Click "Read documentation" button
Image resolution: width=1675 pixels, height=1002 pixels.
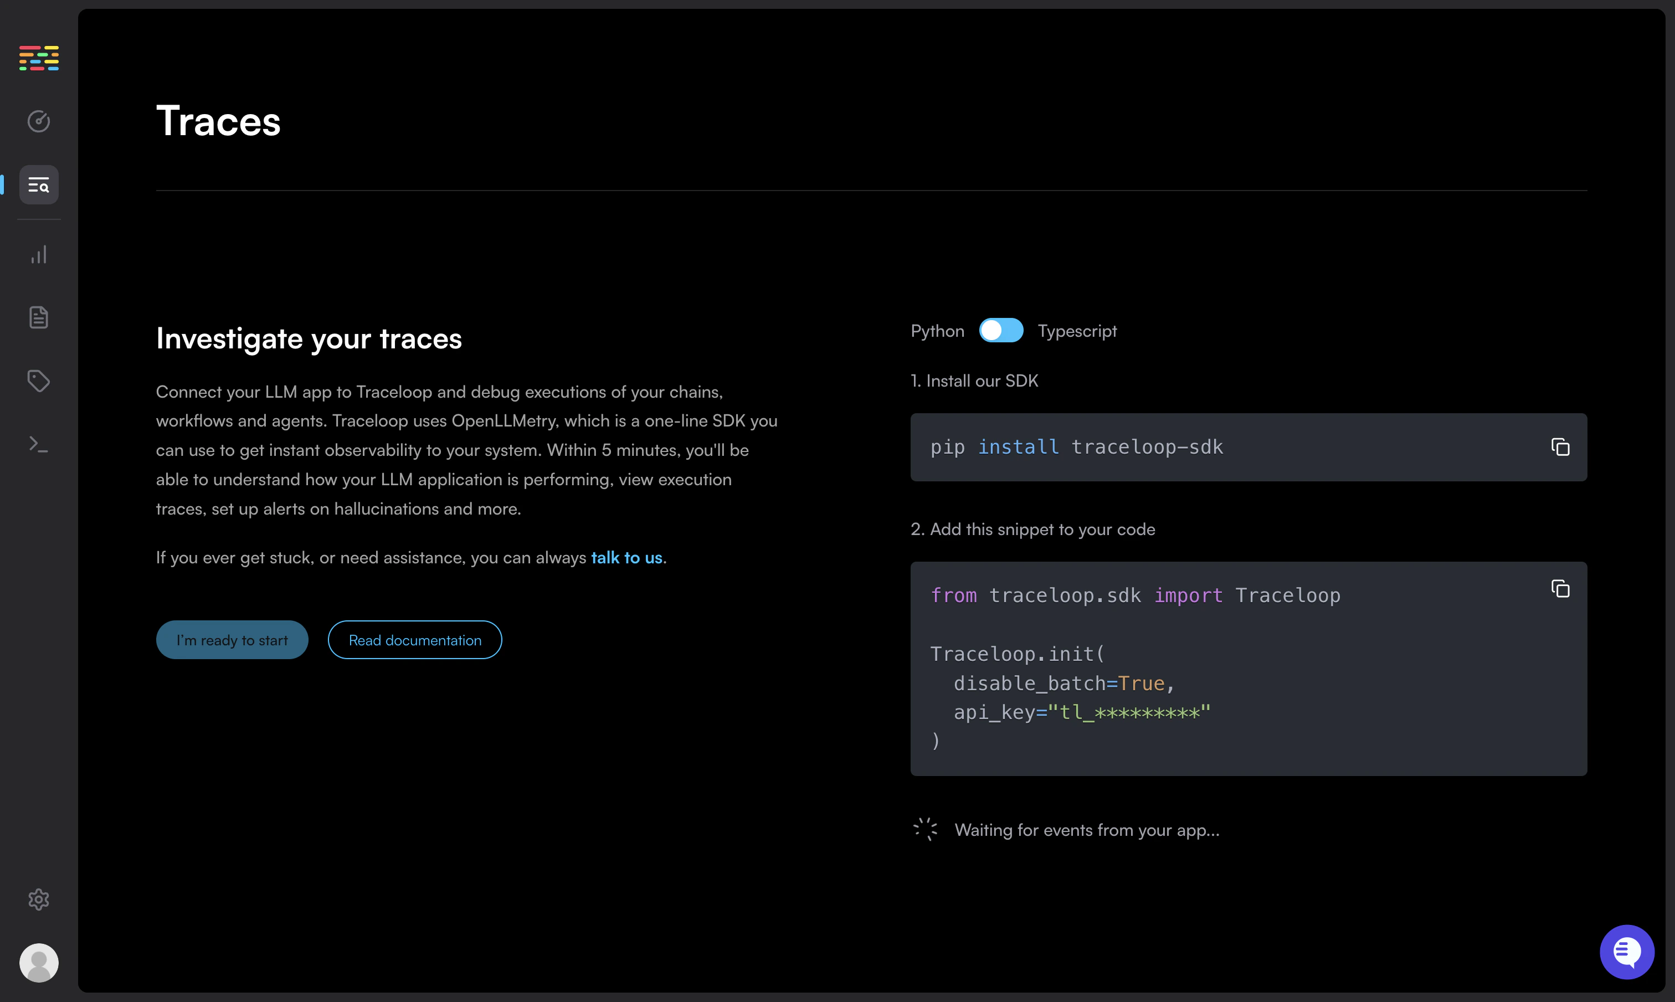[414, 639]
